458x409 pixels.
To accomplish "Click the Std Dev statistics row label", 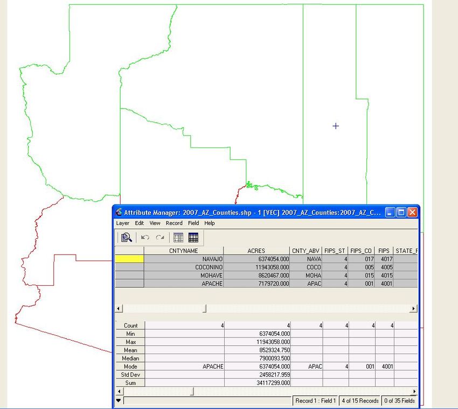I will click(130, 375).
